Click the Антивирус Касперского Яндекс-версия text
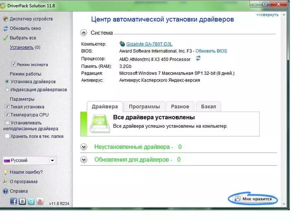The width and height of the screenshot is (293, 224). (x=160, y=80)
